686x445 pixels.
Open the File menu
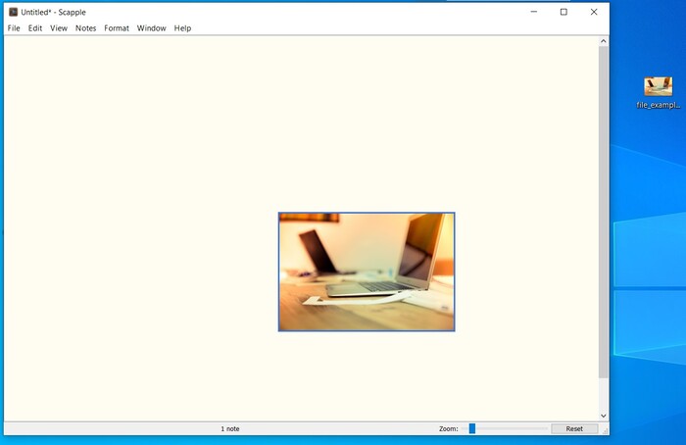coord(14,28)
